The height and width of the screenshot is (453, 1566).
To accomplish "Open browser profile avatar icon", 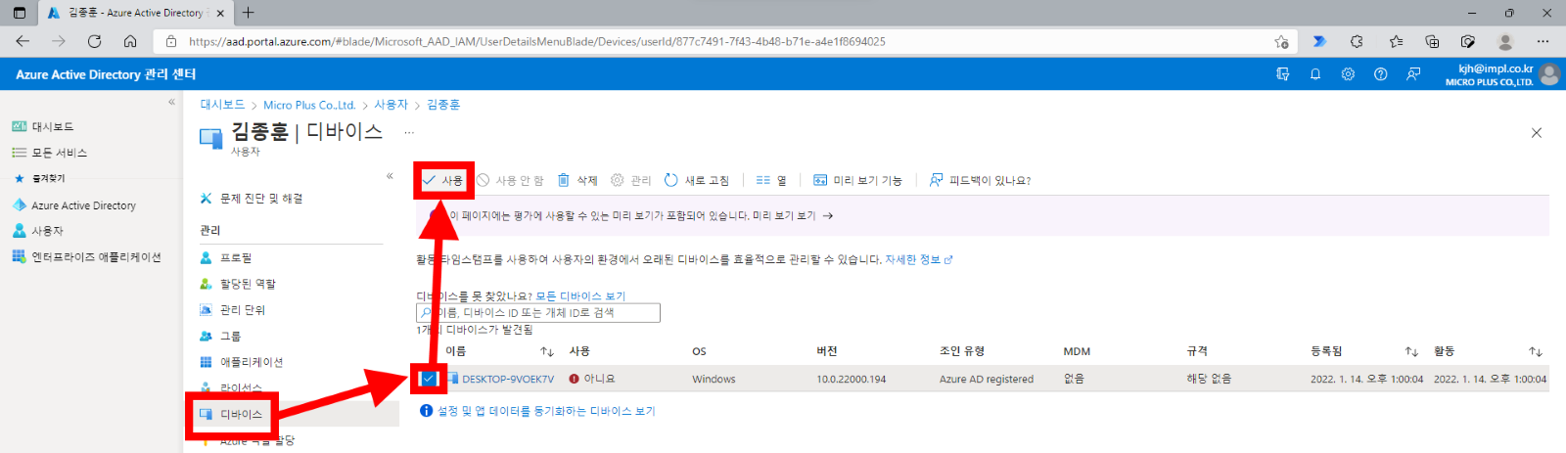I will tap(1505, 41).
